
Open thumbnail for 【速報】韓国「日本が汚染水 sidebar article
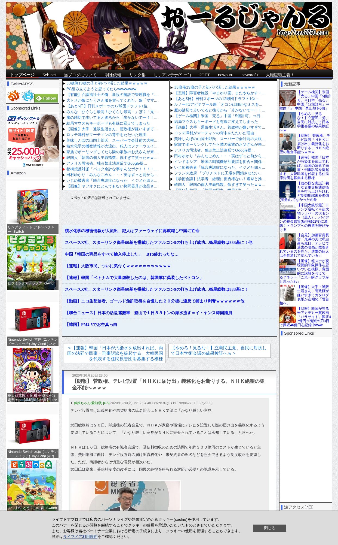288,163
